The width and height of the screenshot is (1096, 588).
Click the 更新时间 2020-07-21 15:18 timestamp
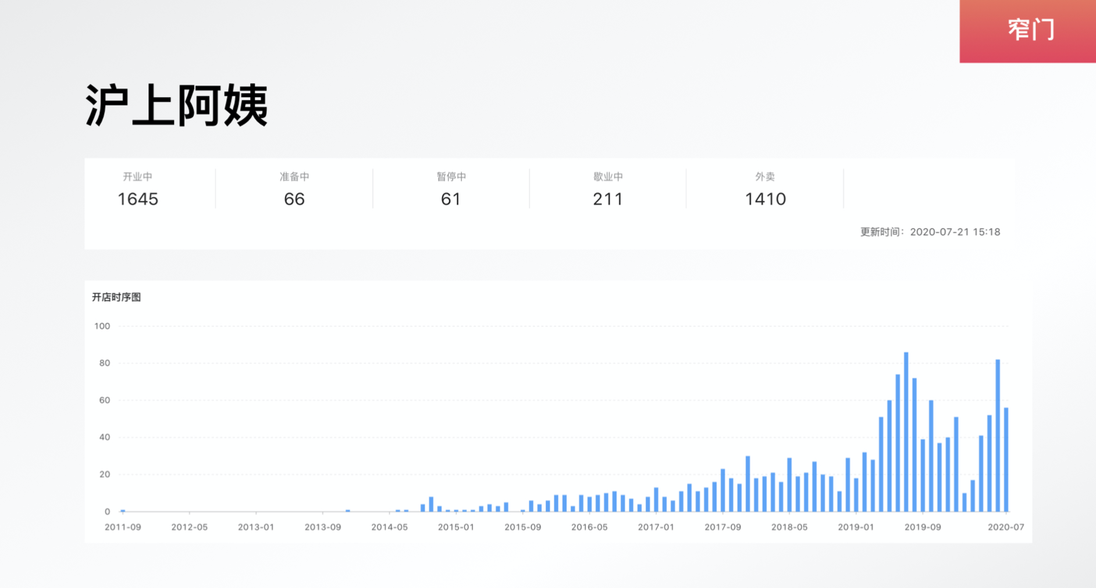tap(930, 232)
